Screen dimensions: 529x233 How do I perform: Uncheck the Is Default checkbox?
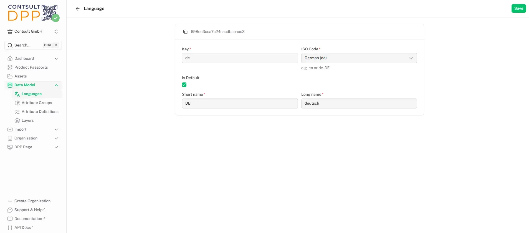184,85
